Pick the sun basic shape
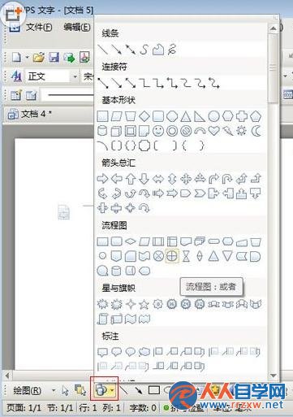The width and height of the screenshot is (293, 417). coord(242,131)
